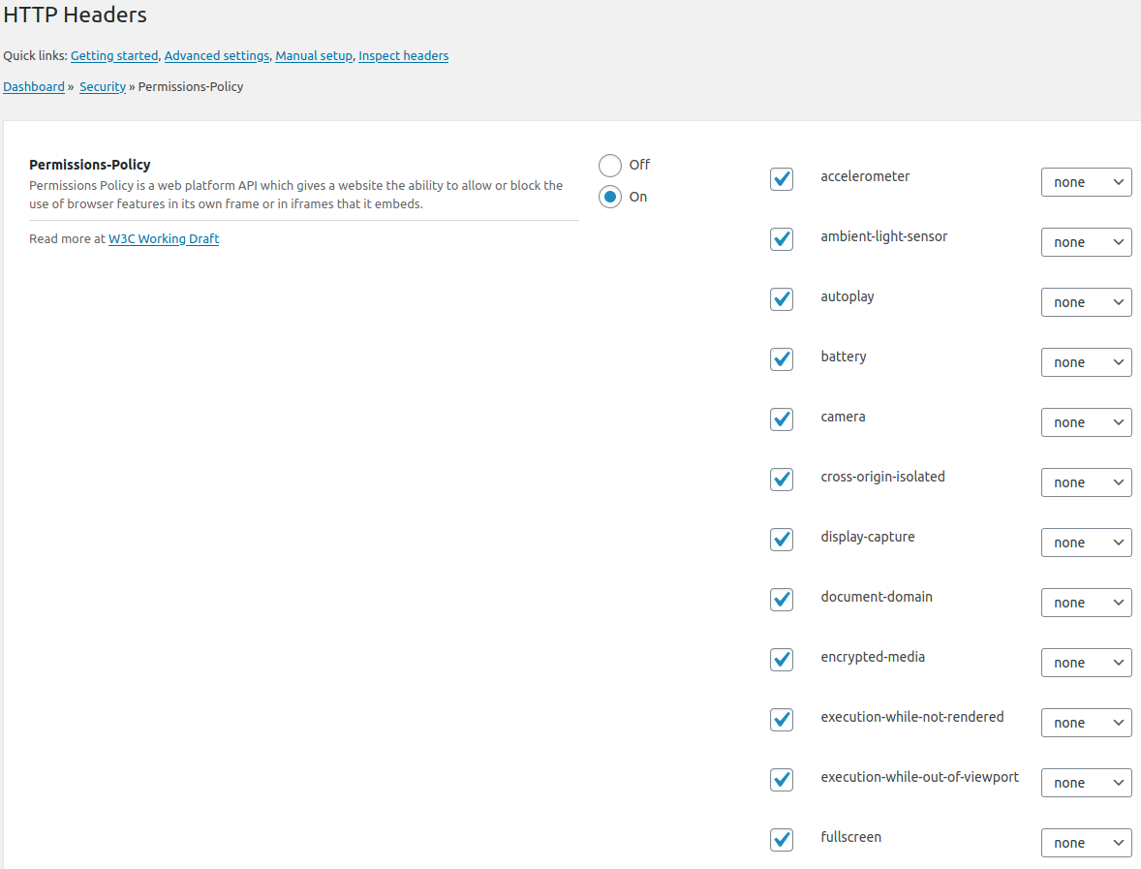Open the accelerometer policy dropdown
This screenshot has width=1141, height=869.
coord(1086,182)
